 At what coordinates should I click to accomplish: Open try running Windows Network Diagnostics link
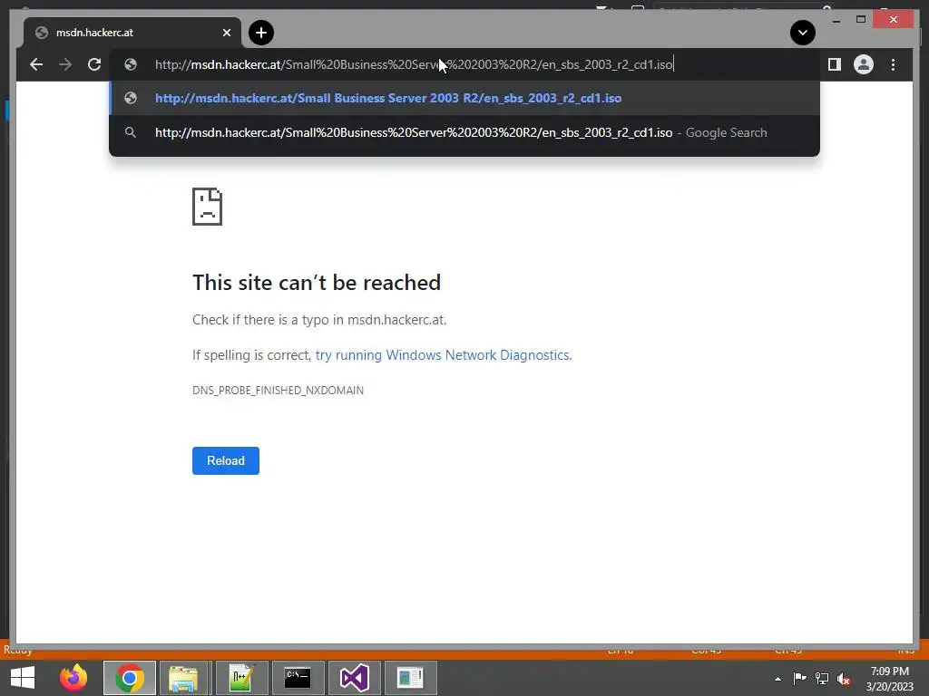[x=443, y=355]
